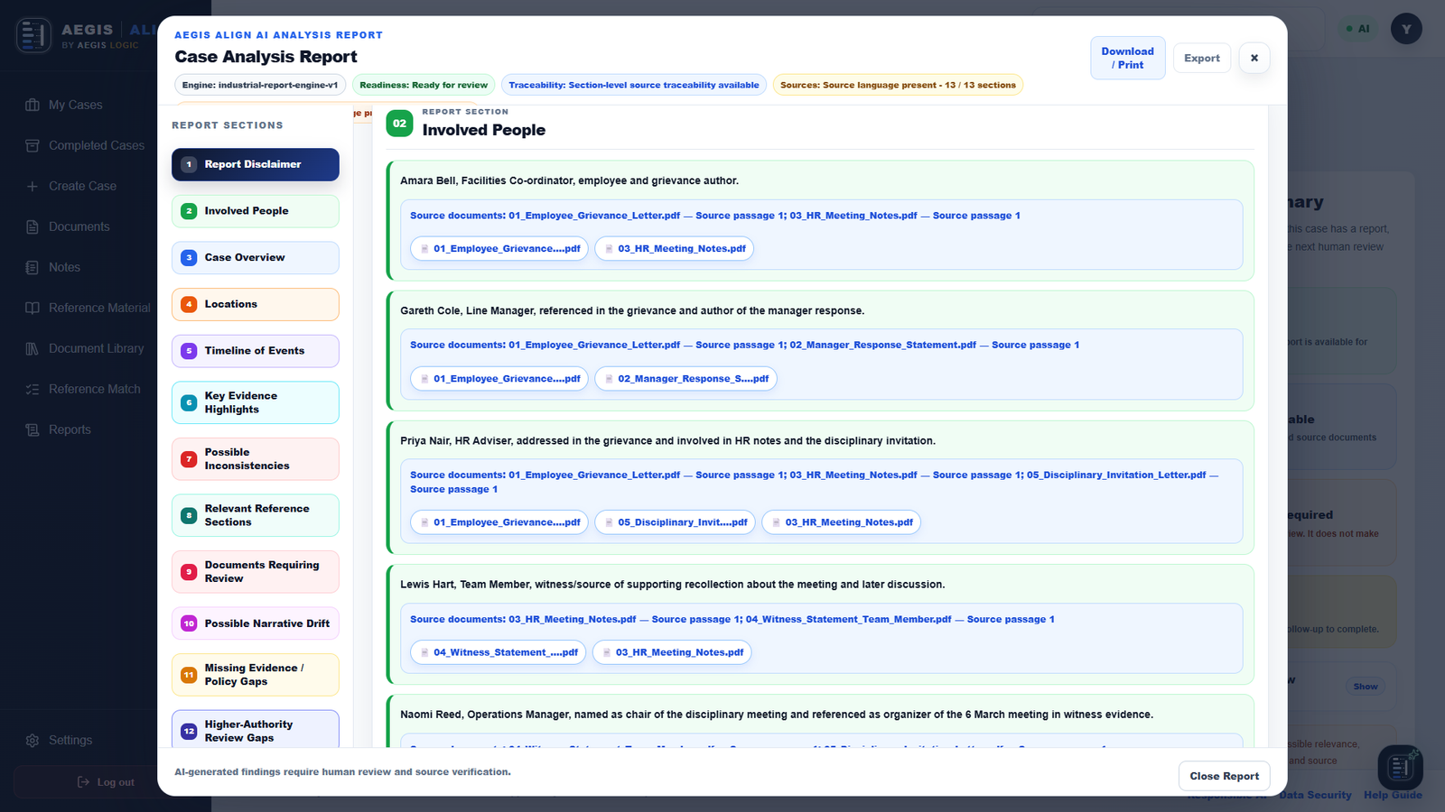Viewport: 1445px width, 812px height.
Task: Select Higher-Authority Review Gaps section
Action: pyautogui.click(x=256, y=729)
